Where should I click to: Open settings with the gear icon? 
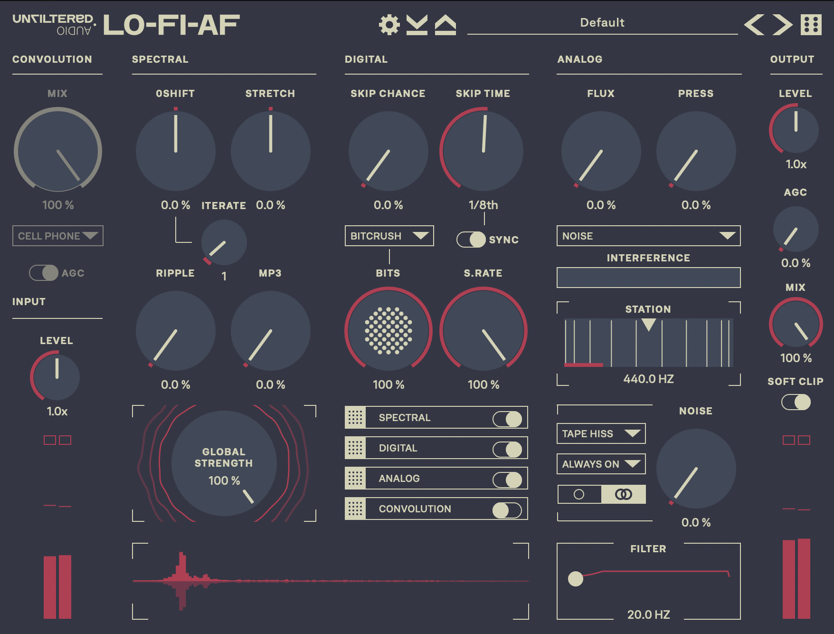(389, 25)
